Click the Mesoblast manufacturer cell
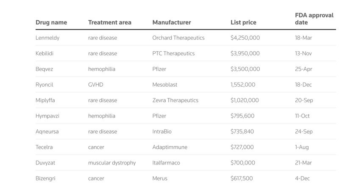Viewport: 339px width, 192px height. click(x=165, y=85)
